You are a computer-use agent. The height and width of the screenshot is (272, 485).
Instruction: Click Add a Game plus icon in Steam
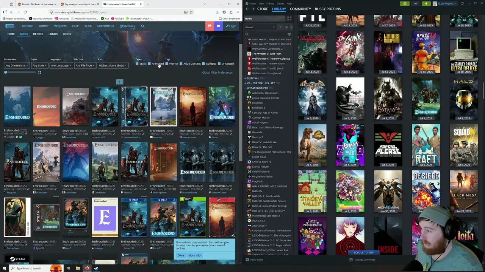click(247, 260)
